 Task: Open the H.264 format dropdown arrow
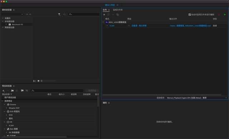coord(107,26)
